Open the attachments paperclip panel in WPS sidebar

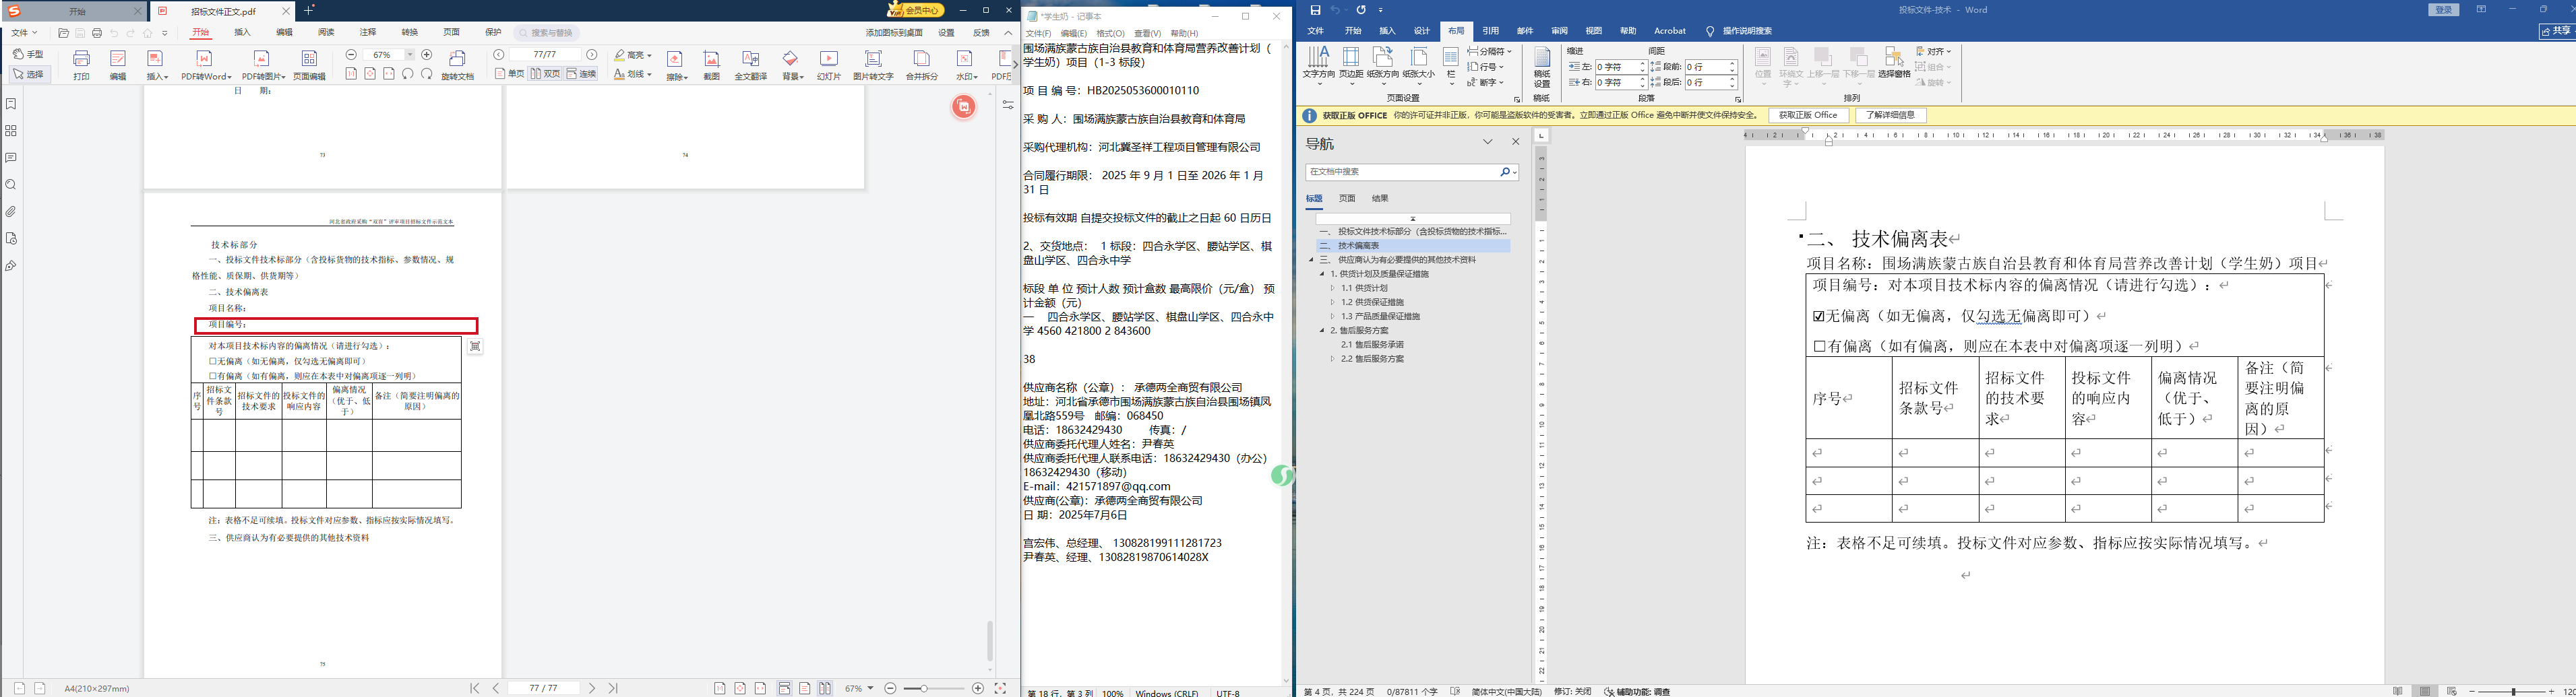pos(11,211)
